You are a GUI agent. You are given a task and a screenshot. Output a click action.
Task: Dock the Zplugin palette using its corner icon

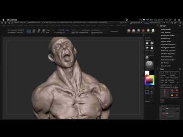click(x=180, y=26)
